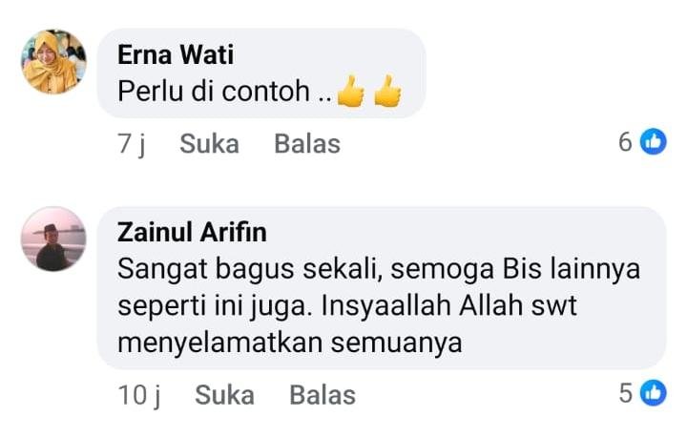Screen dimensions: 687x437
Task: Click second thumbs-up emoji in Erna's comment
Action: coord(387,92)
